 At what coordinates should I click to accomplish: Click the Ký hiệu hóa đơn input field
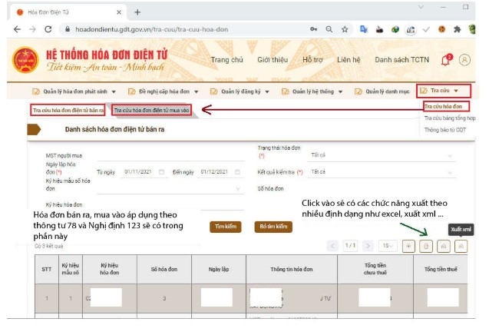point(170,205)
